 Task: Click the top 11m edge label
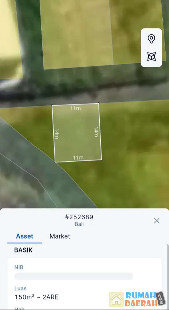[75, 108]
